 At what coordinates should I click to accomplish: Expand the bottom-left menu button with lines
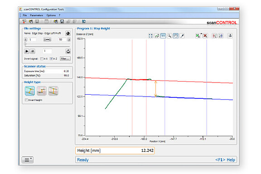28,160
